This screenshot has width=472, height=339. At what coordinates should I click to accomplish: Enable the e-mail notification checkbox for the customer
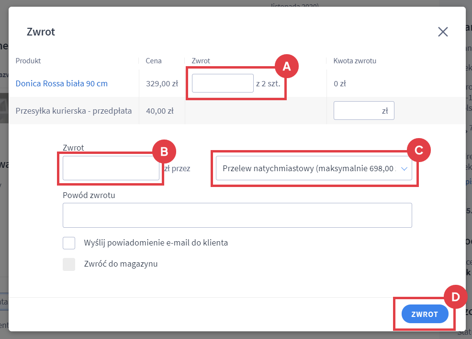coord(69,243)
